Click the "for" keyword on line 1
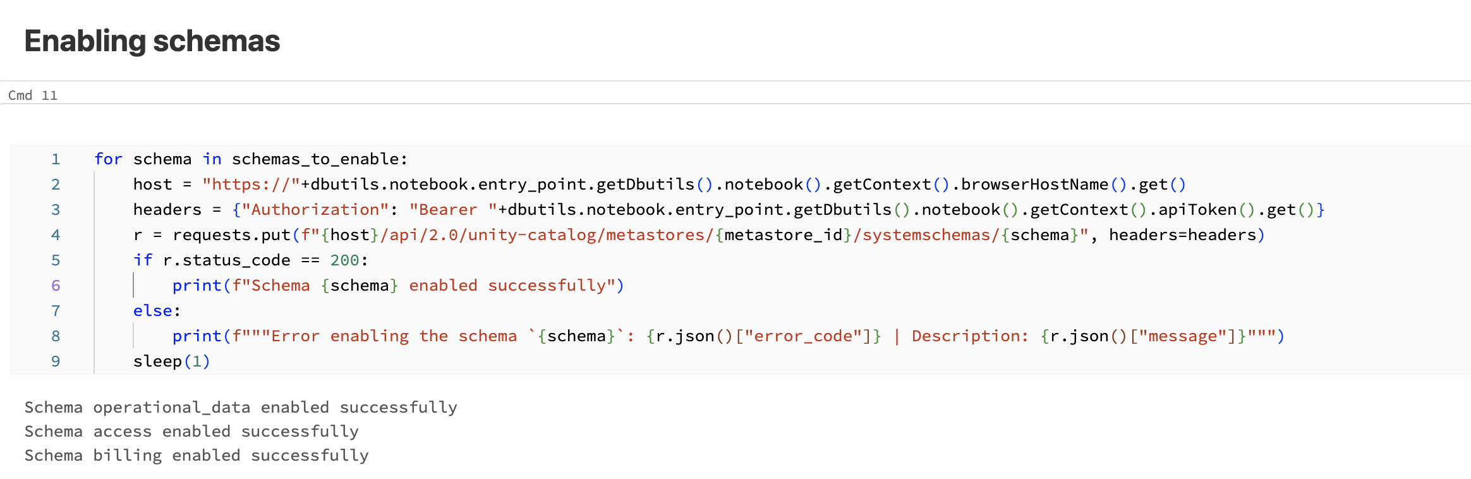This screenshot has height=479, width=1471. (x=108, y=159)
